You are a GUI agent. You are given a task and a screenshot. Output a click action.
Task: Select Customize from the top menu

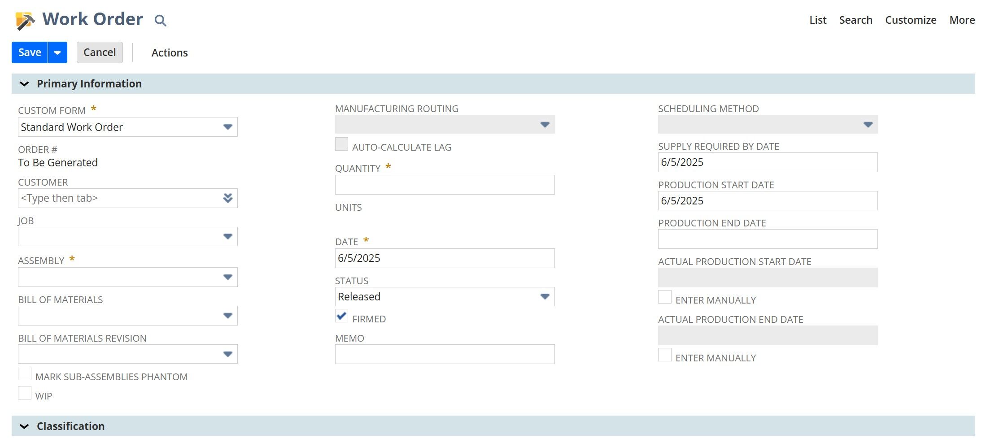coord(911,20)
